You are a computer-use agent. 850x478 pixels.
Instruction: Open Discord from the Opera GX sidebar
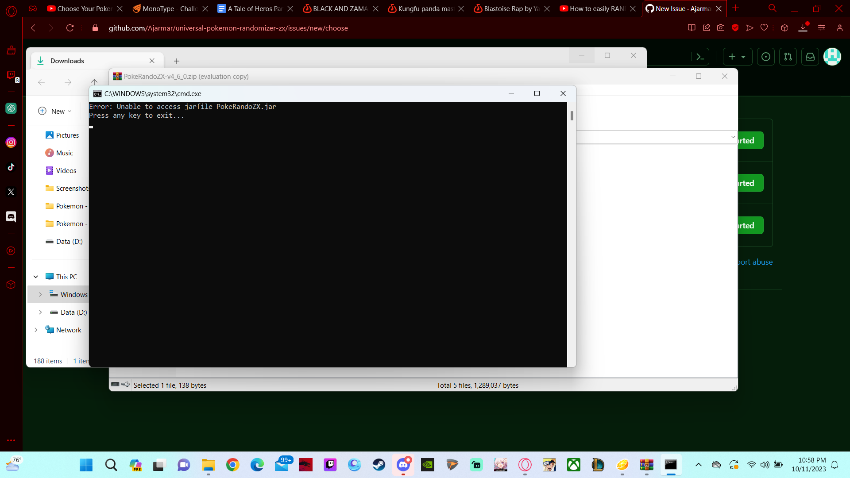tap(11, 217)
